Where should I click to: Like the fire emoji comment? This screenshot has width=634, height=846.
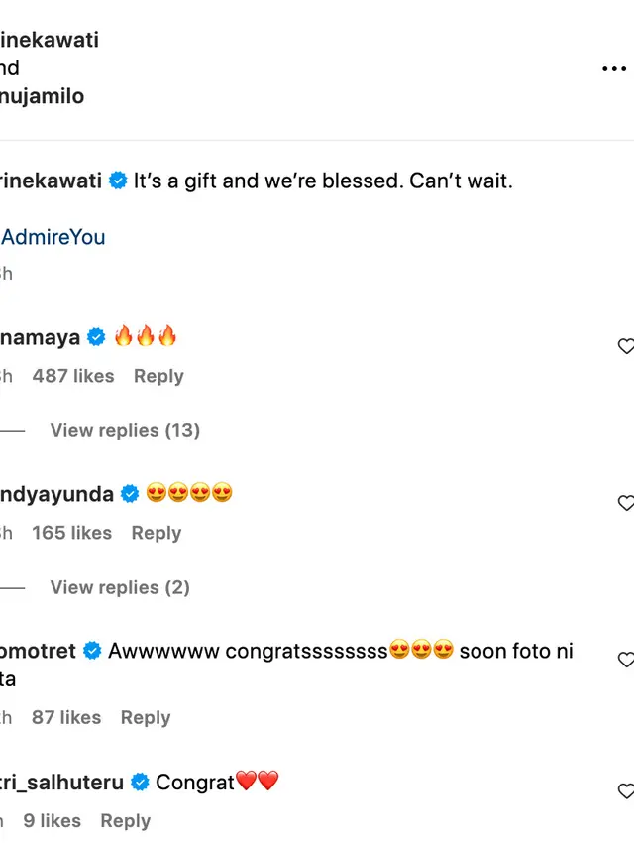point(626,346)
